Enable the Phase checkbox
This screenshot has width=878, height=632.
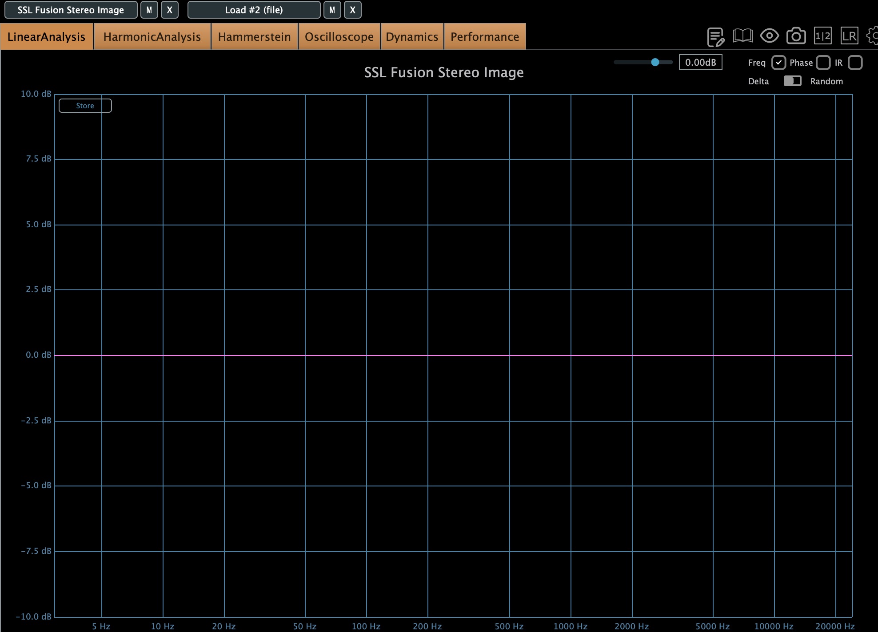point(823,63)
